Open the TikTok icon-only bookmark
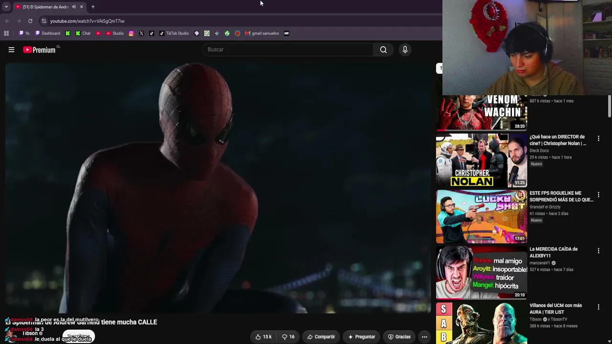This screenshot has height=344, width=612. [152, 33]
